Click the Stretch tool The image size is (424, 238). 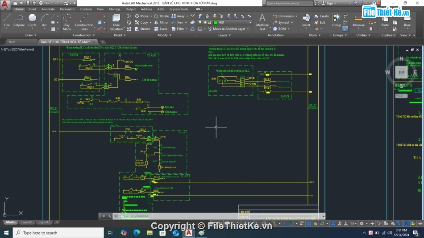pyautogui.click(x=142, y=29)
